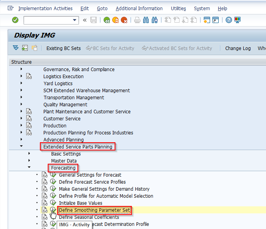The height and width of the screenshot is (229, 266).
Task: Click the Create New Session icon
Action: 207,20
